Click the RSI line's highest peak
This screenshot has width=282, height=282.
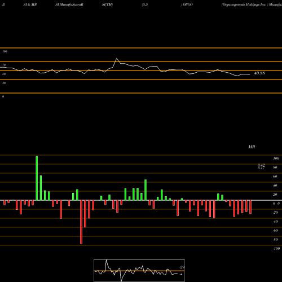[117, 59]
